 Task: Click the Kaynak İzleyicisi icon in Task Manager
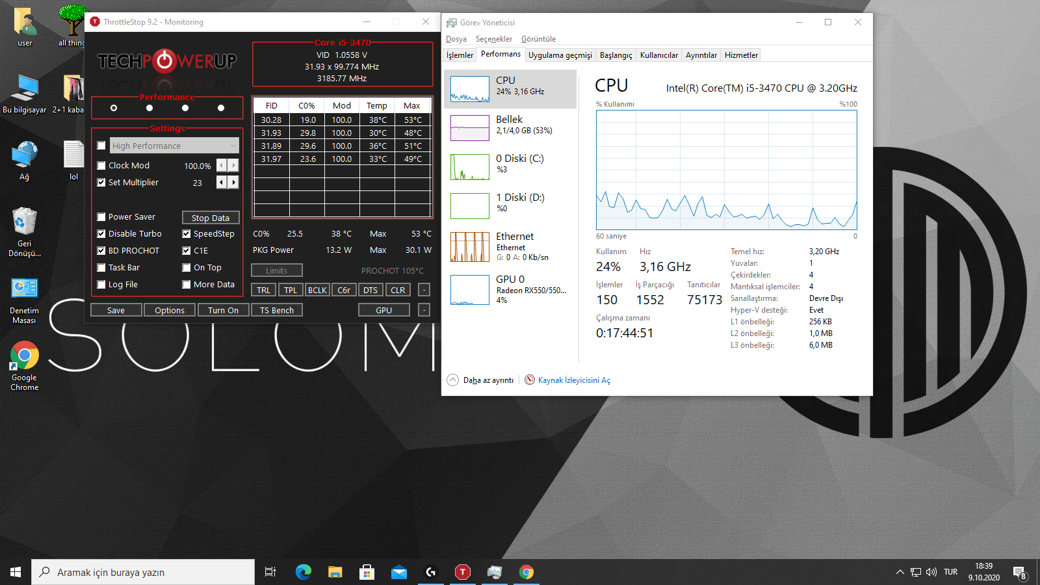(530, 380)
